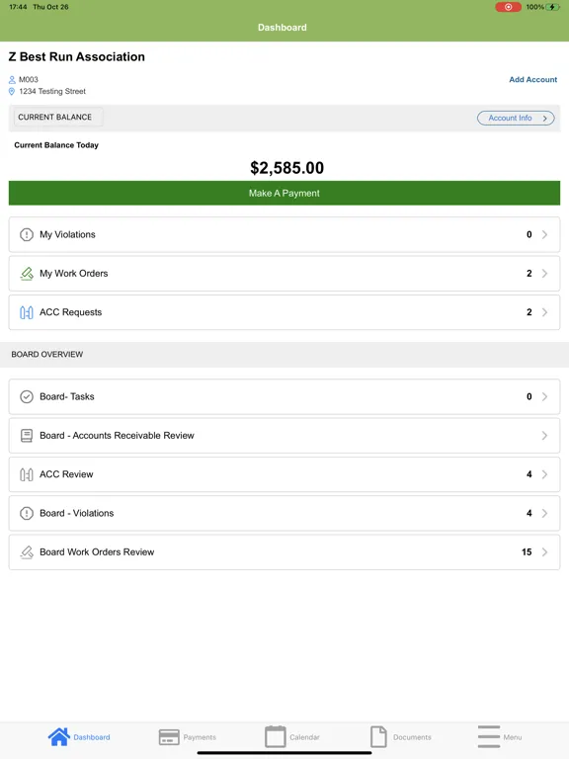This screenshot has height=759, width=569.
Task: Tap the Dashboard home icon
Action: click(x=59, y=736)
